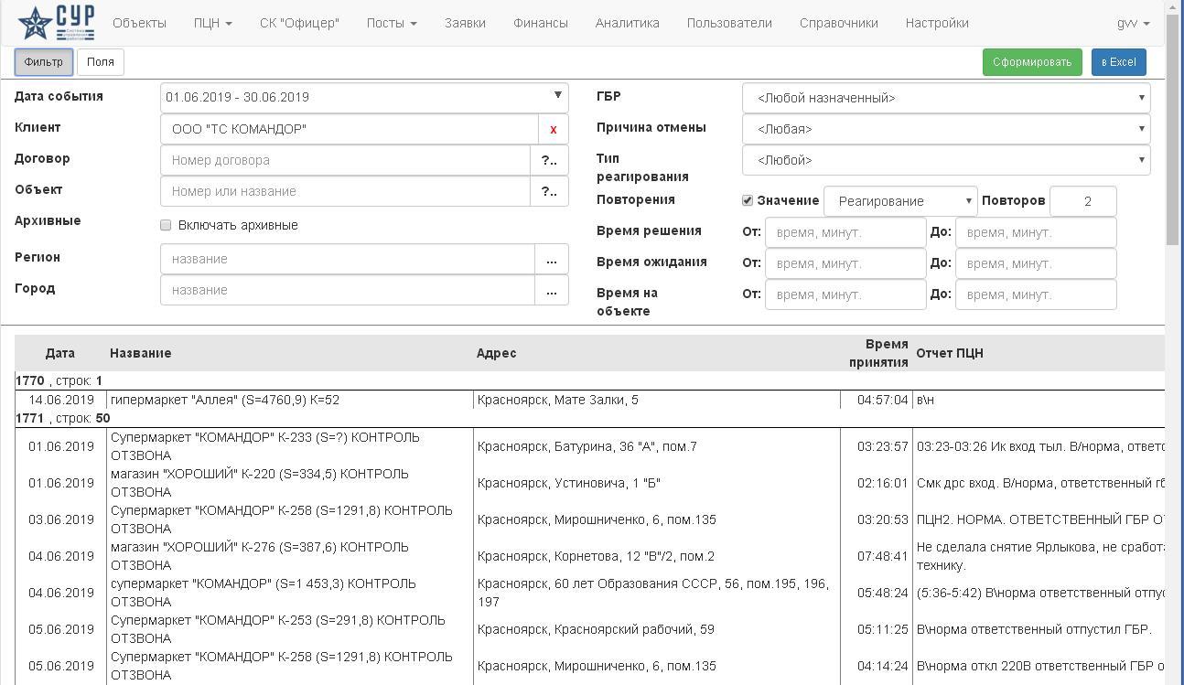Image resolution: width=1184 pixels, height=685 pixels.
Task: Click Супермаркет КОМАНДОР К-253 row
Action: click(x=589, y=629)
